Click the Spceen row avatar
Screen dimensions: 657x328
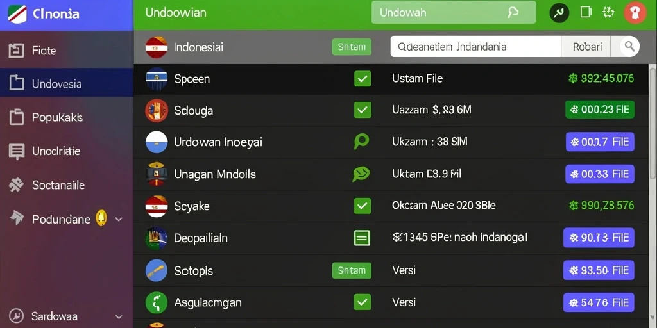click(157, 79)
